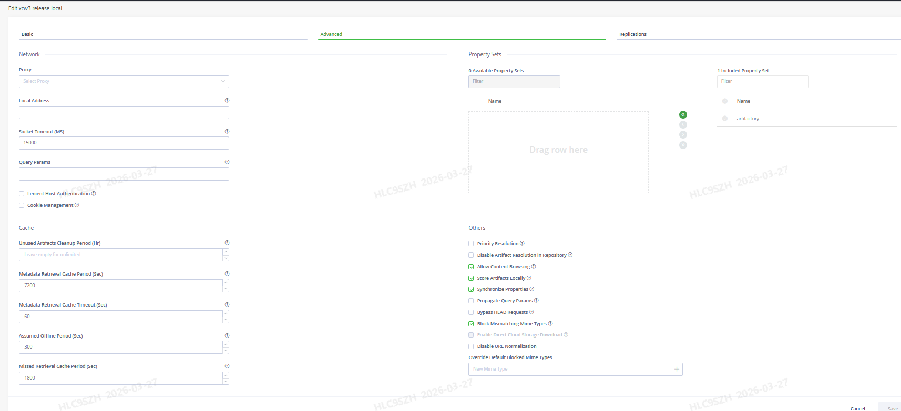Image resolution: width=901 pixels, height=411 pixels.
Task: Click the Socket Timeout help icon
Action: tap(227, 131)
